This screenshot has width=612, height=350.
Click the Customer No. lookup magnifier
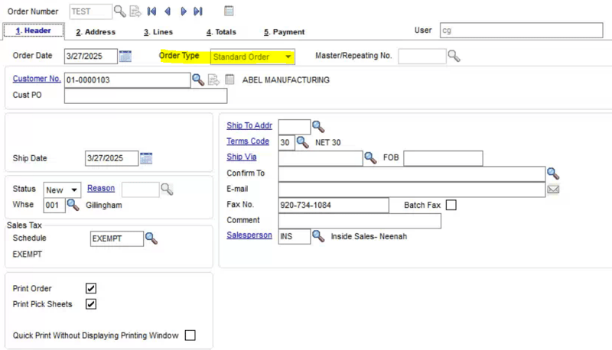(198, 79)
